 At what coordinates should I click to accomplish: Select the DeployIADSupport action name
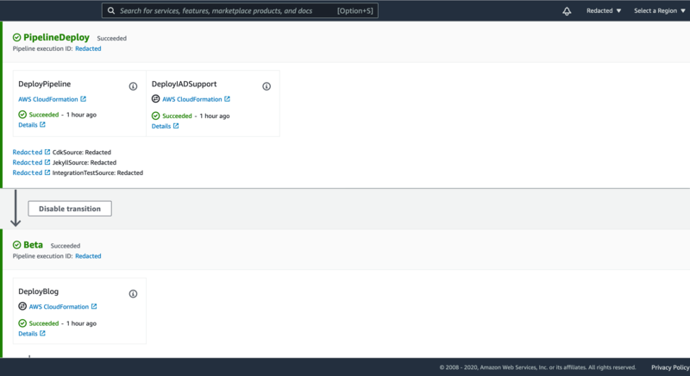click(184, 84)
